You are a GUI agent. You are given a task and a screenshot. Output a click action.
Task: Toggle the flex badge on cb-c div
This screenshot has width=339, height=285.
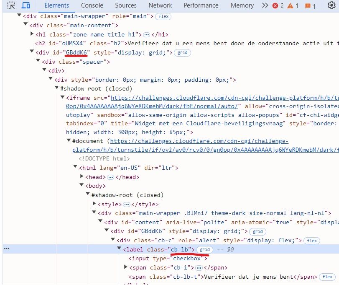[311, 241]
